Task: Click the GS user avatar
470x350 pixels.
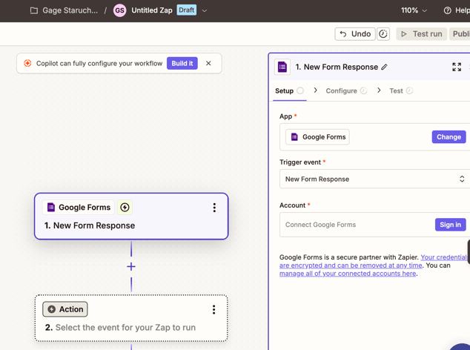Action: point(119,10)
